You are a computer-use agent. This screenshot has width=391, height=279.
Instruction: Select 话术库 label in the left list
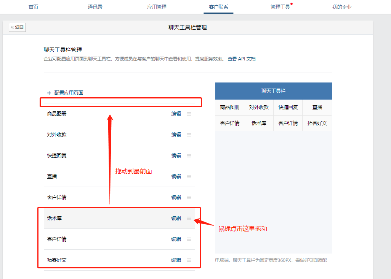click(54, 218)
